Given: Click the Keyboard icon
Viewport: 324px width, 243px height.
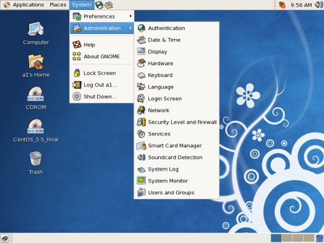Looking at the screenshot, I should pyautogui.click(x=141, y=75).
